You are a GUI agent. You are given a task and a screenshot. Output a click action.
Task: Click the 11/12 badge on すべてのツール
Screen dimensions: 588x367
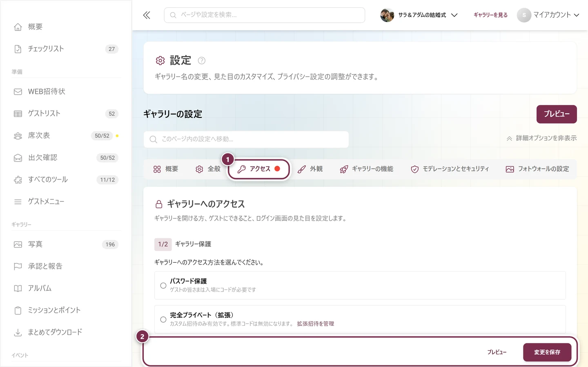[107, 180]
